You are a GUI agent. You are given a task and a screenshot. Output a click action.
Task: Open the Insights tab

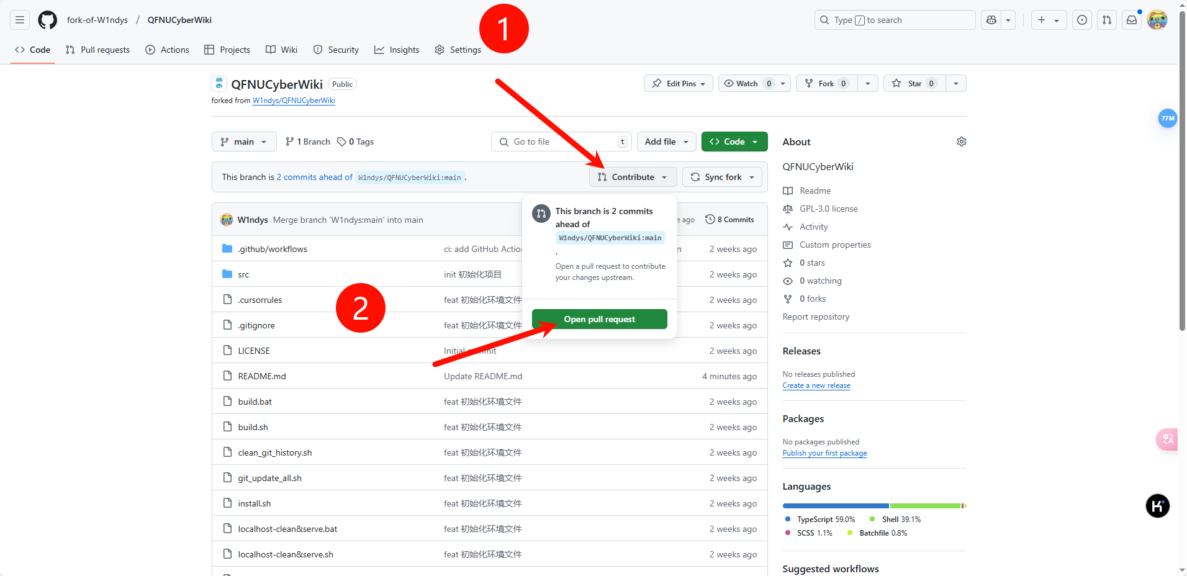pos(397,50)
